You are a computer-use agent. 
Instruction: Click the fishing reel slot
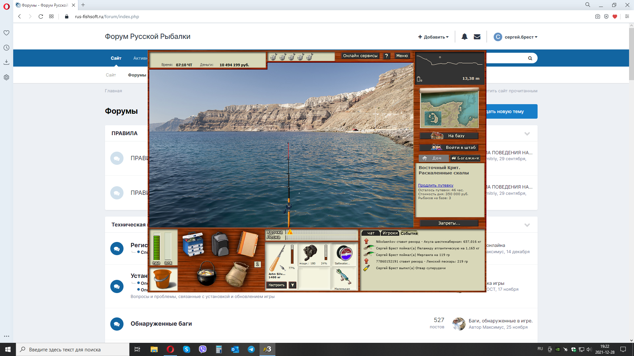point(314,254)
